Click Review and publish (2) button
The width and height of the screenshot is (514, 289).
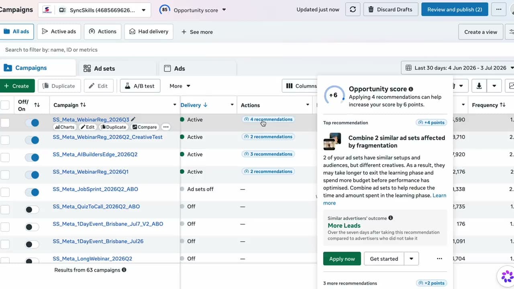(x=455, y=10)
